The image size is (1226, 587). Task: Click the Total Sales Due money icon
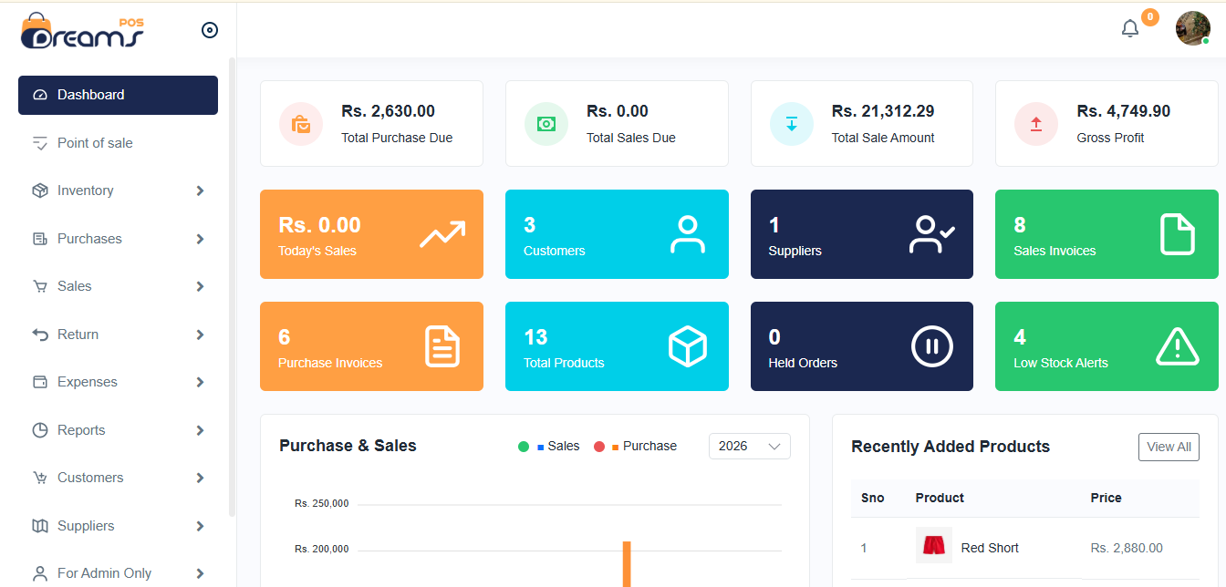click(546, 123)
